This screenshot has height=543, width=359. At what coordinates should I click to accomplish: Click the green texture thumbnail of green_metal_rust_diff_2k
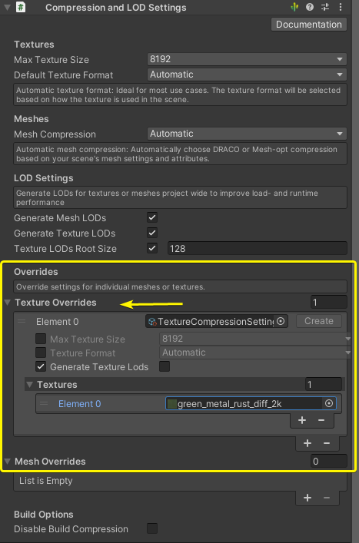point(172,403)
